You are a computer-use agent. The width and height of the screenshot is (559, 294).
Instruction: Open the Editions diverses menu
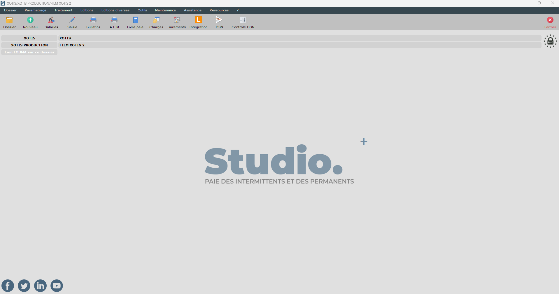click(x=115, y=10)
